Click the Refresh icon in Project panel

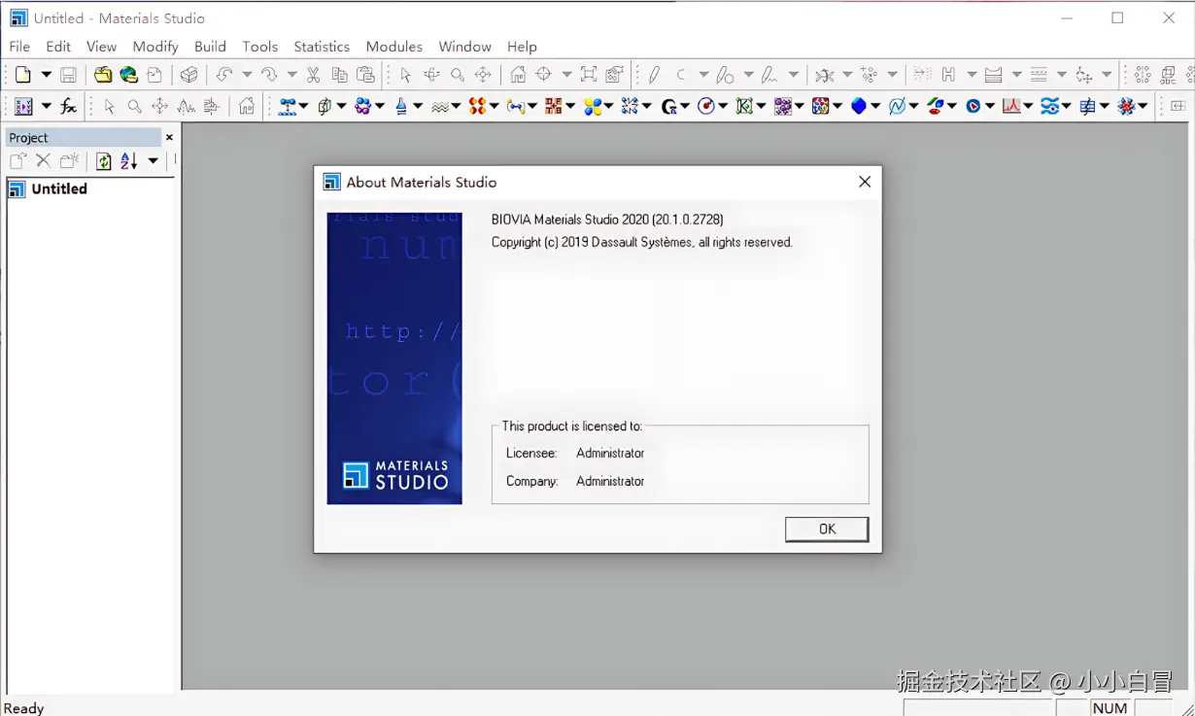103,161
